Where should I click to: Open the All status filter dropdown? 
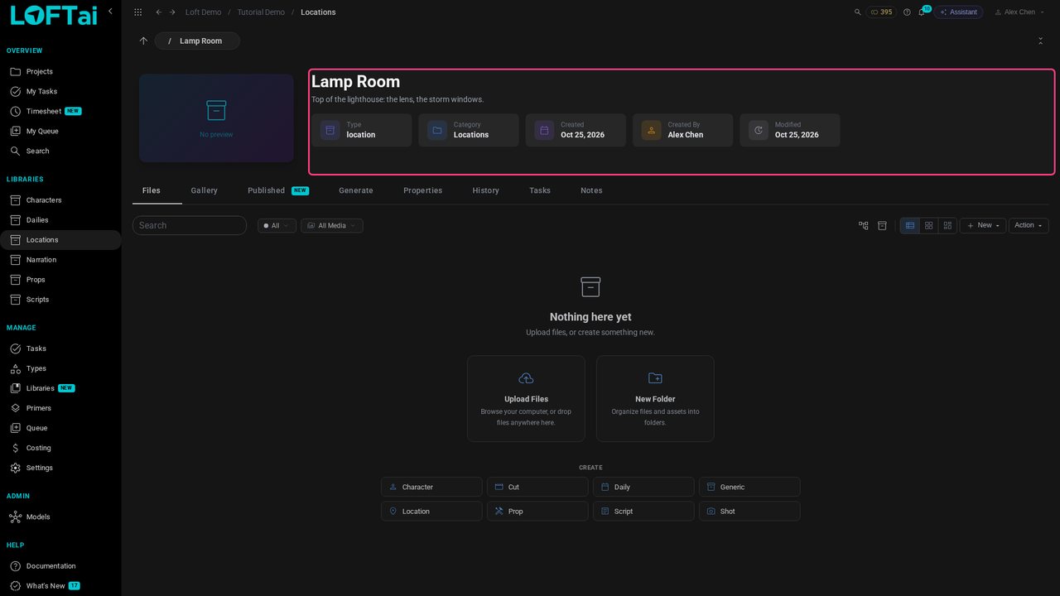(277, 225)
